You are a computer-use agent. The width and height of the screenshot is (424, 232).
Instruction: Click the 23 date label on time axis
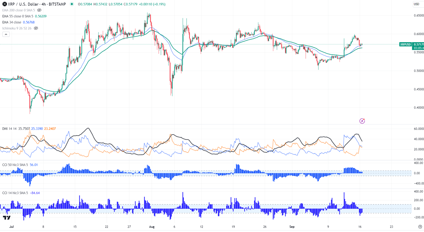click(392, 227)
